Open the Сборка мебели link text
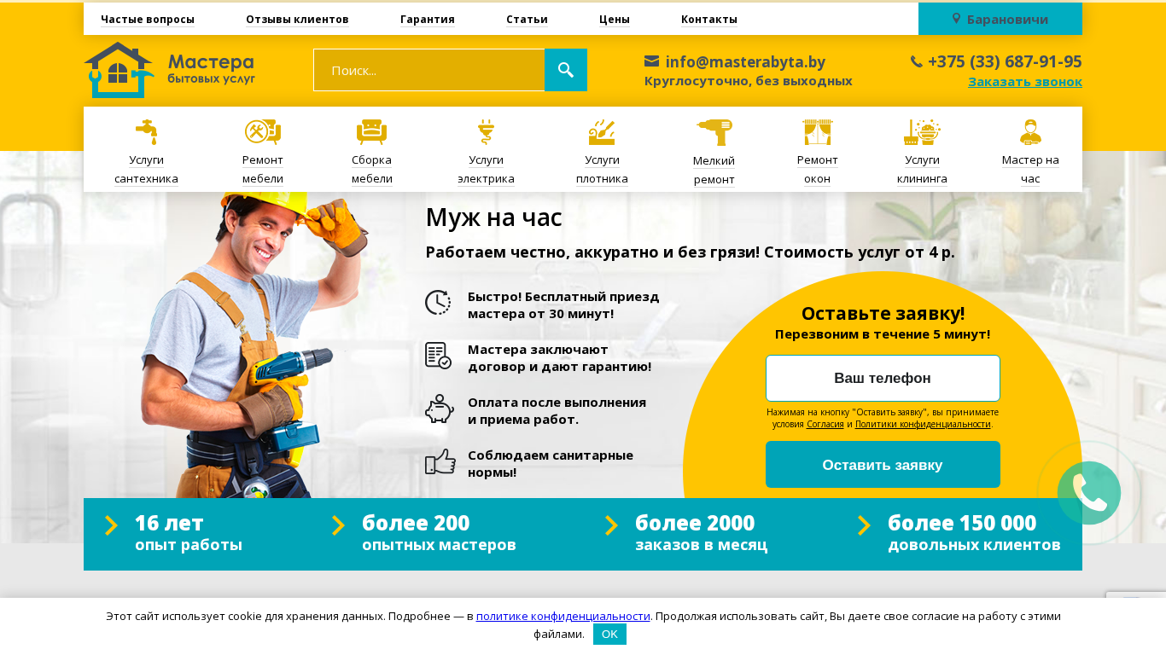 click(372, 169)
